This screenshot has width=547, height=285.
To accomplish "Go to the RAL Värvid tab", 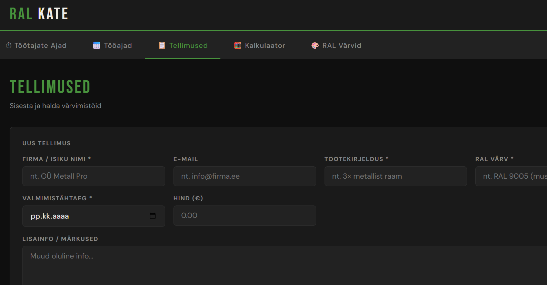I will 336,45.
